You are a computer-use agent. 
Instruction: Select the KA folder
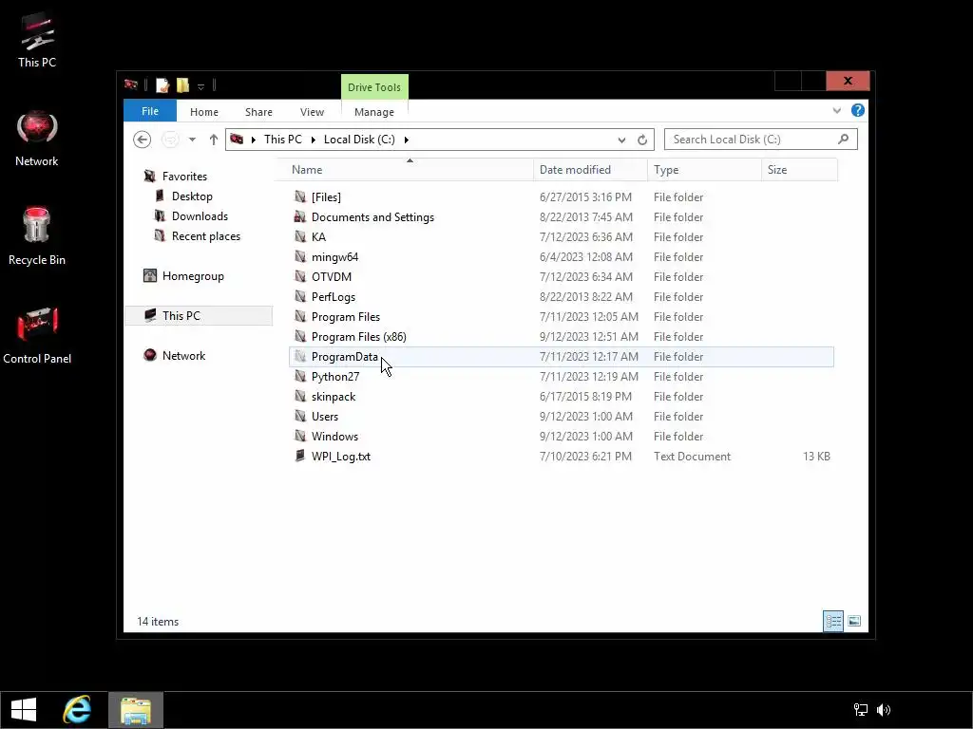pos(562,236)
